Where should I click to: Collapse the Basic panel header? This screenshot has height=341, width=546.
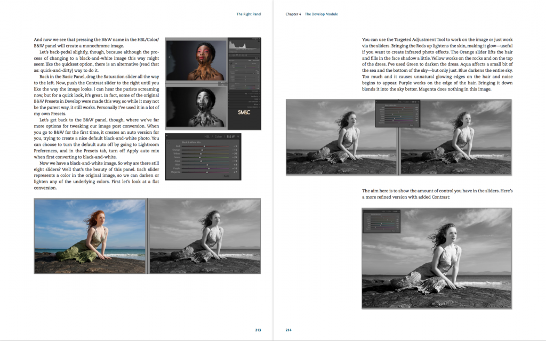tap(256, 58)
